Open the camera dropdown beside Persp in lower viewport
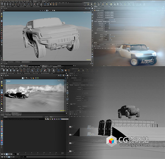The image size is (165, 159). (64, 81)
